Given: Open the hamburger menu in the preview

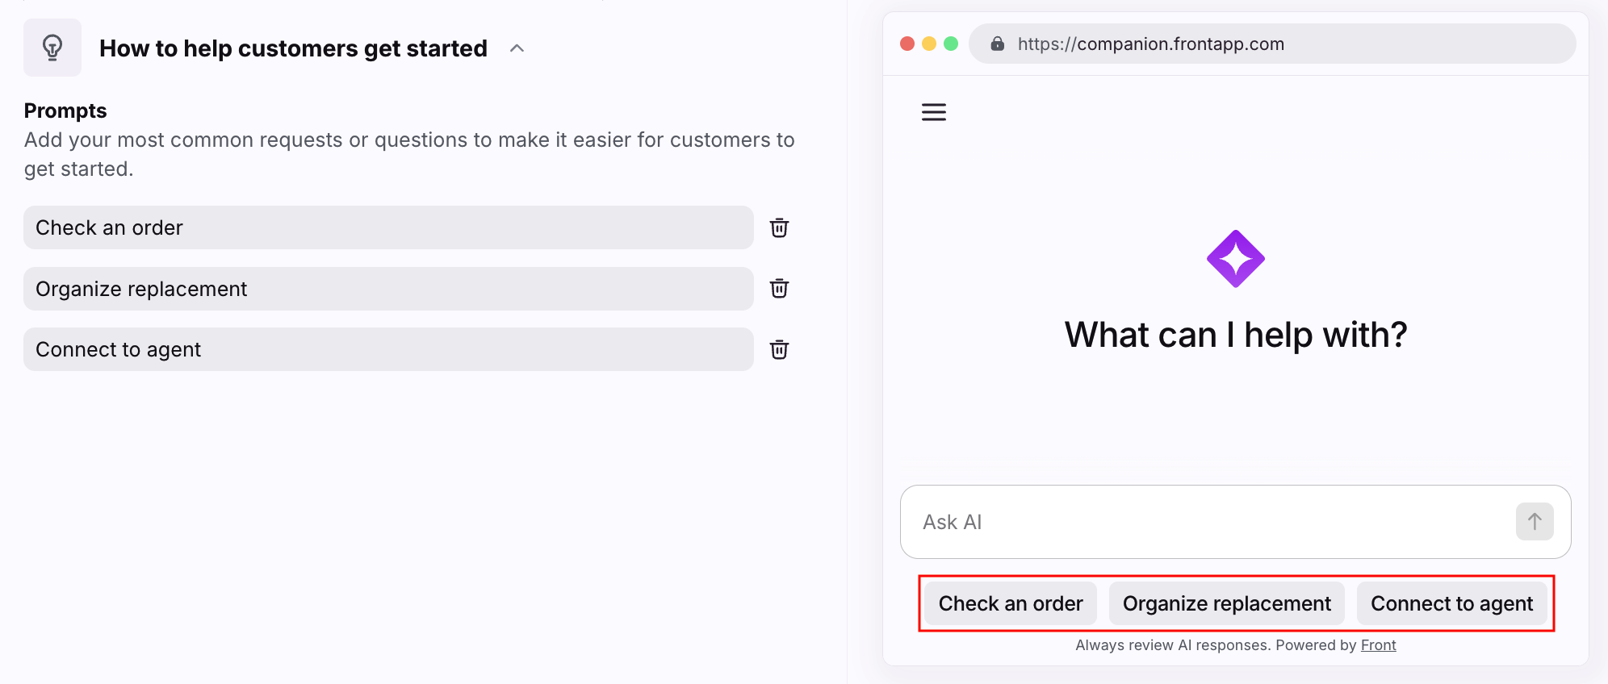Looking at the screenshot, I should [934, 112].
